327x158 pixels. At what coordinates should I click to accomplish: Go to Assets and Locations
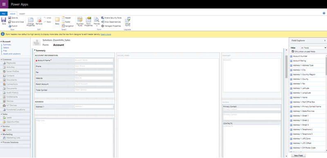click(x=12, y=54)
